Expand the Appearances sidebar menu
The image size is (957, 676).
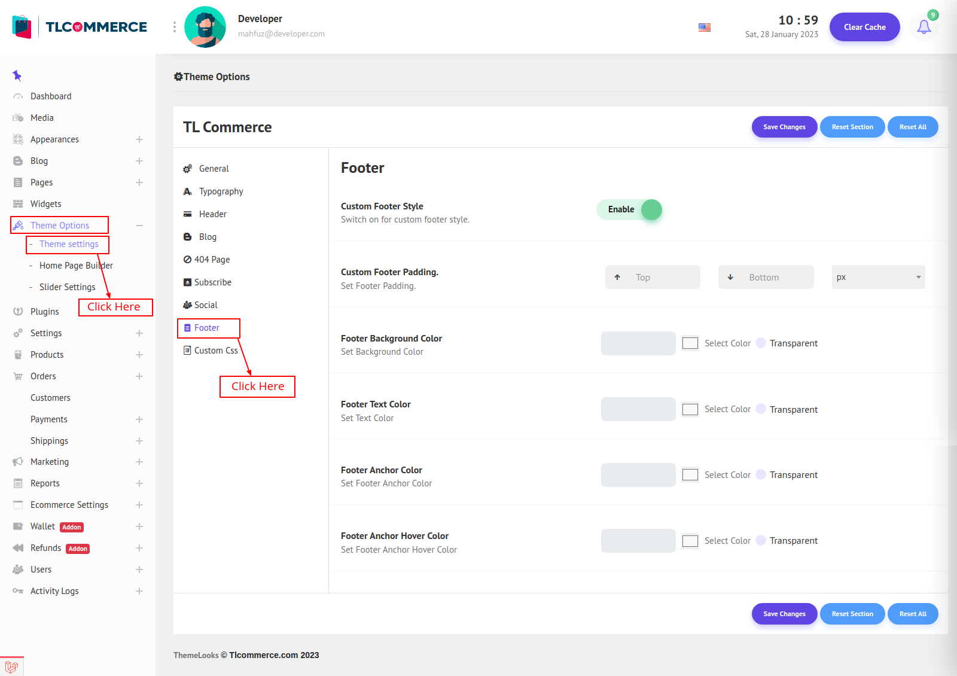coord(139,139)
